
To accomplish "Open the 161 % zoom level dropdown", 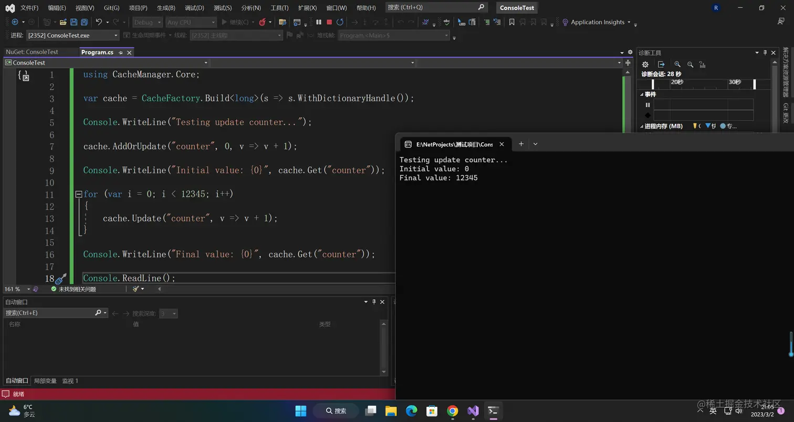I will pos(28,289).
